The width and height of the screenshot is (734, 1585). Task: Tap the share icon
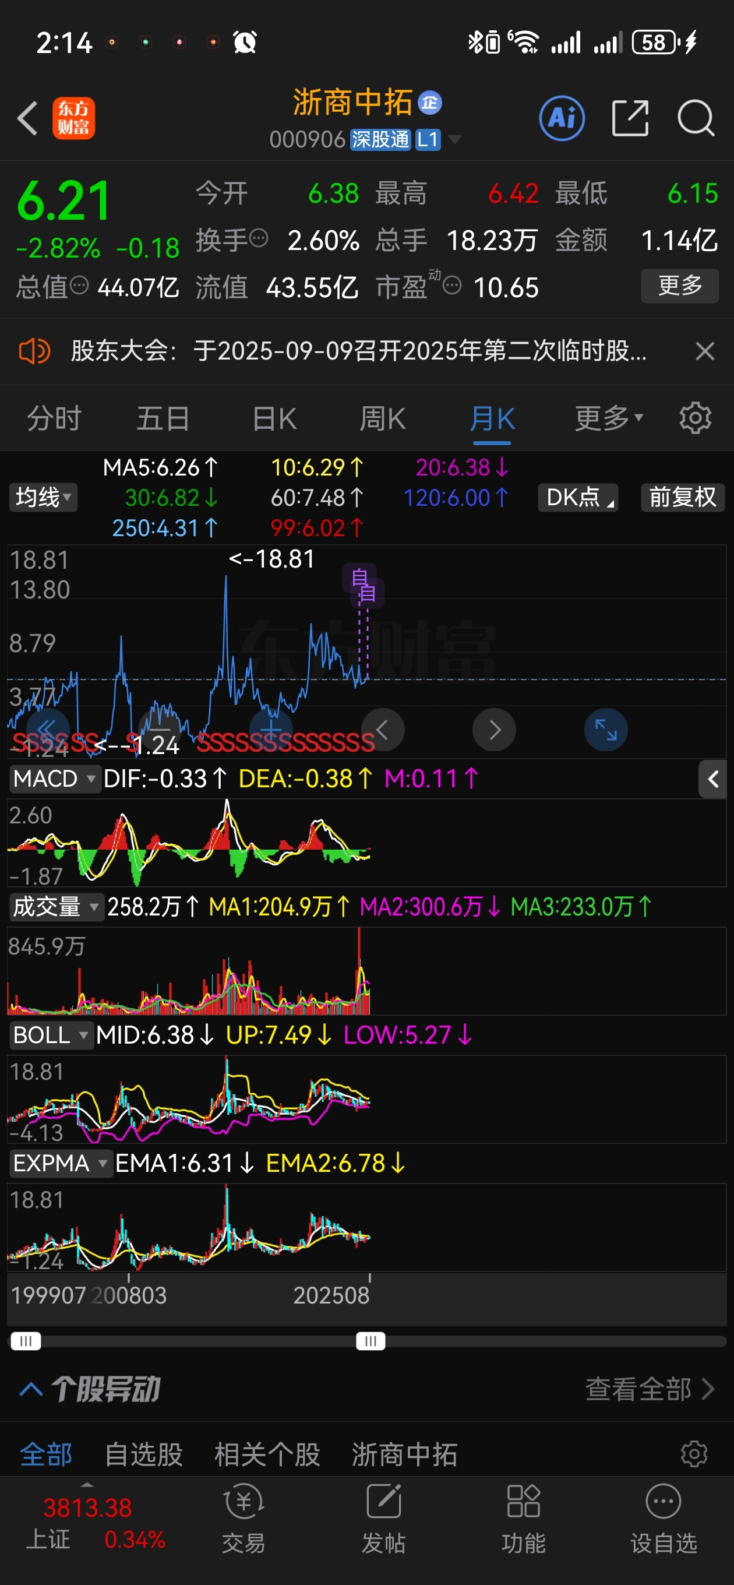pyautogui.click(x=630, y=118)
